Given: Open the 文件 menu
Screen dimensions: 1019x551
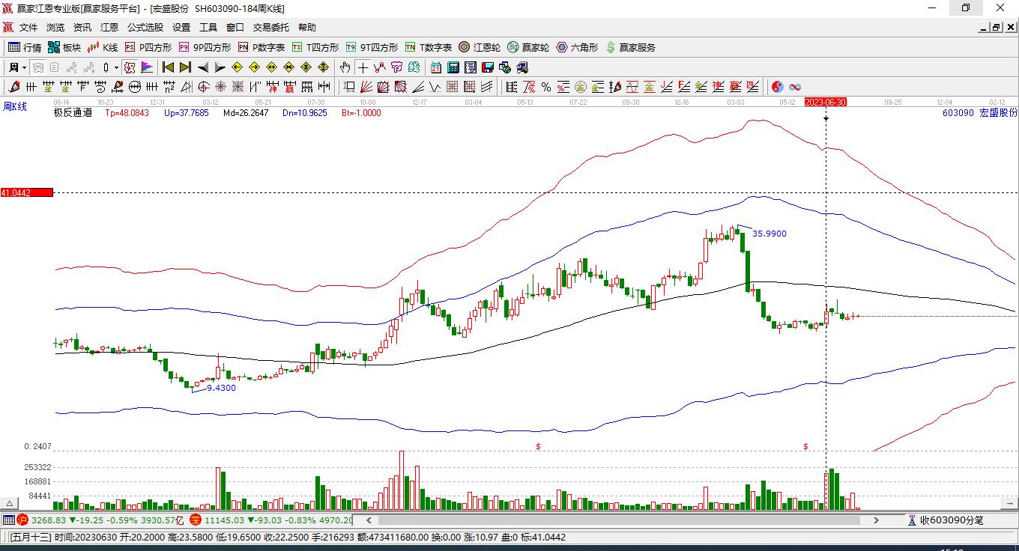Looking at the screenshot, I should click(x=28, y=28).
